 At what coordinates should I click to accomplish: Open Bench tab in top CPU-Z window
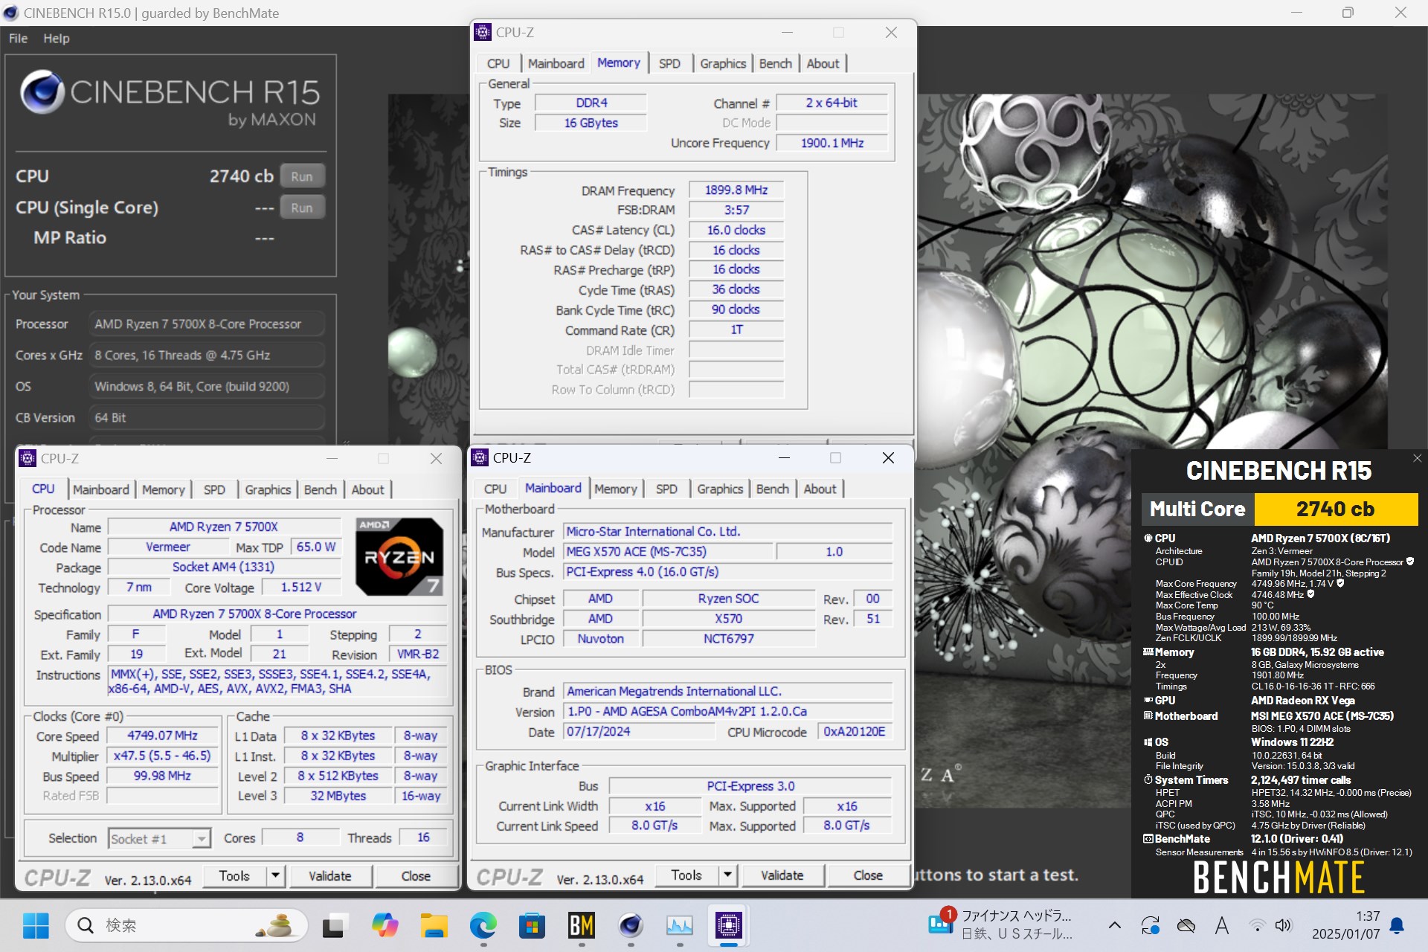click(x=775, y=64)
